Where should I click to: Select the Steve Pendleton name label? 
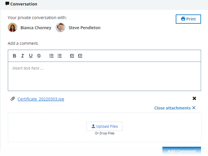84,28
